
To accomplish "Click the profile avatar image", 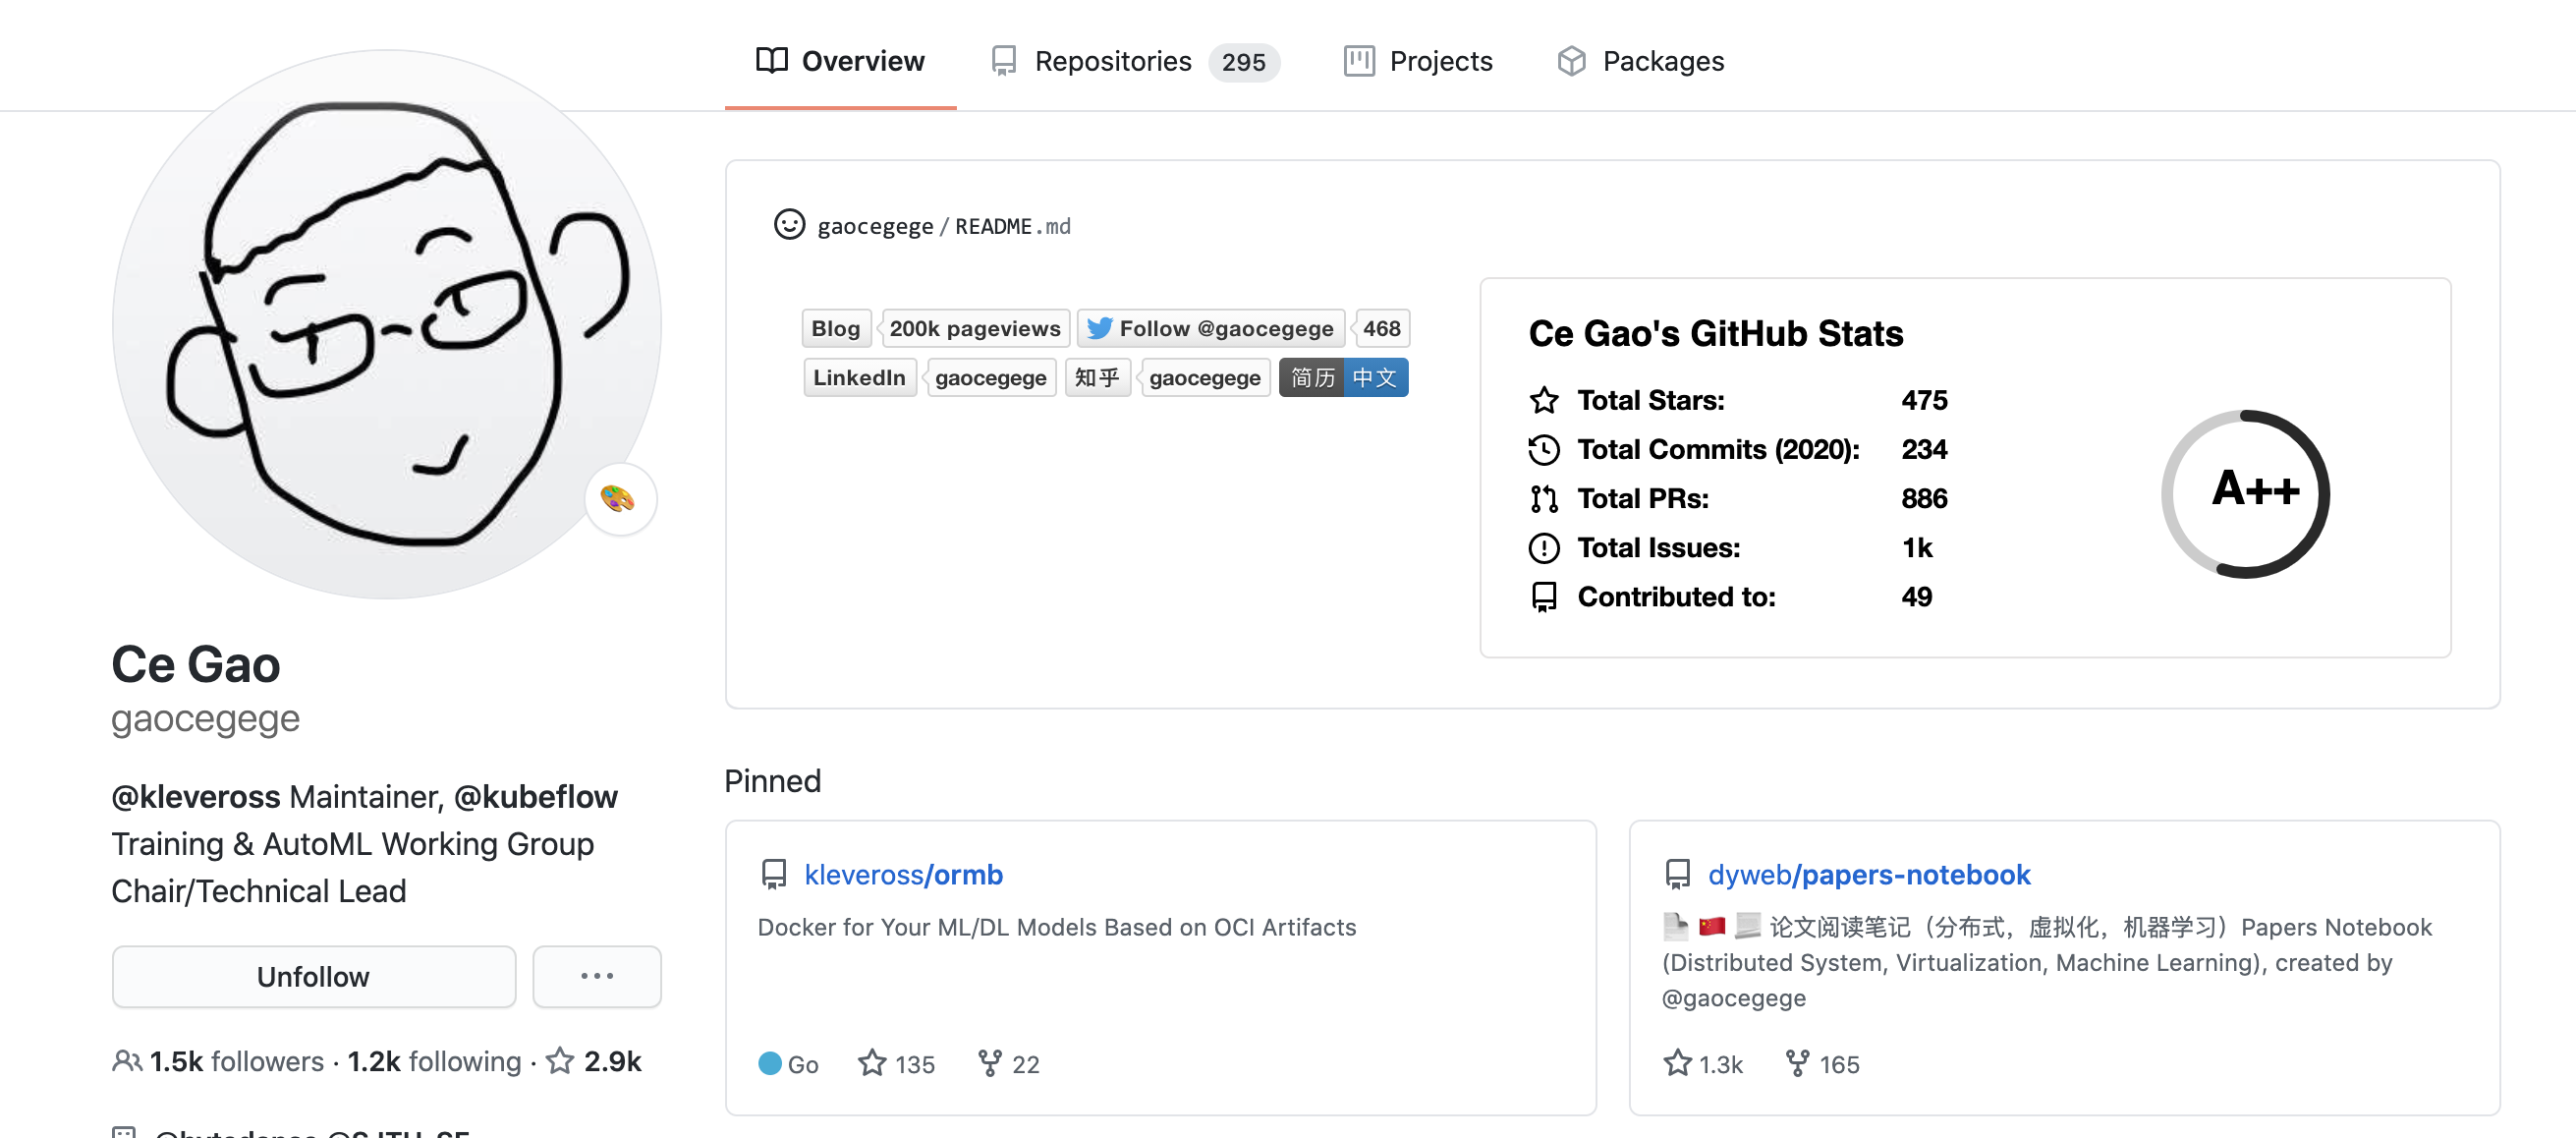I will coord(387,324).
